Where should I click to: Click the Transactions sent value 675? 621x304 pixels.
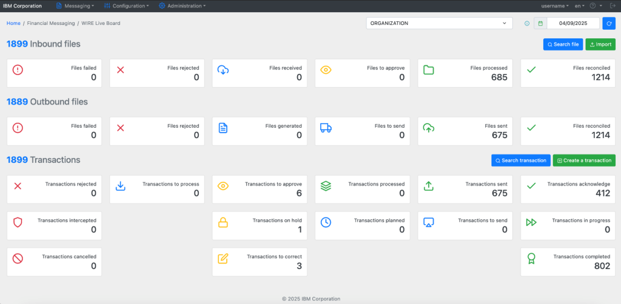(x=499, y=193)
